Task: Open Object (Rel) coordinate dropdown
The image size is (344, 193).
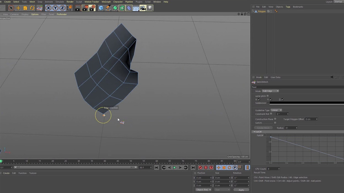Action: 203,190
